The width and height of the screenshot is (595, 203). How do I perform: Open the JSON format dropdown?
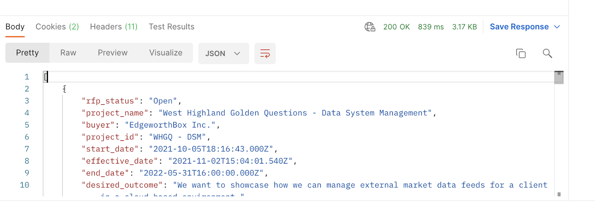tap(223, 54)
